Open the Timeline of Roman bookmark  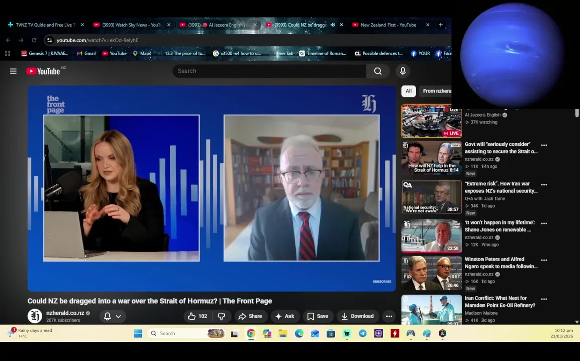(x=323, y=53)
